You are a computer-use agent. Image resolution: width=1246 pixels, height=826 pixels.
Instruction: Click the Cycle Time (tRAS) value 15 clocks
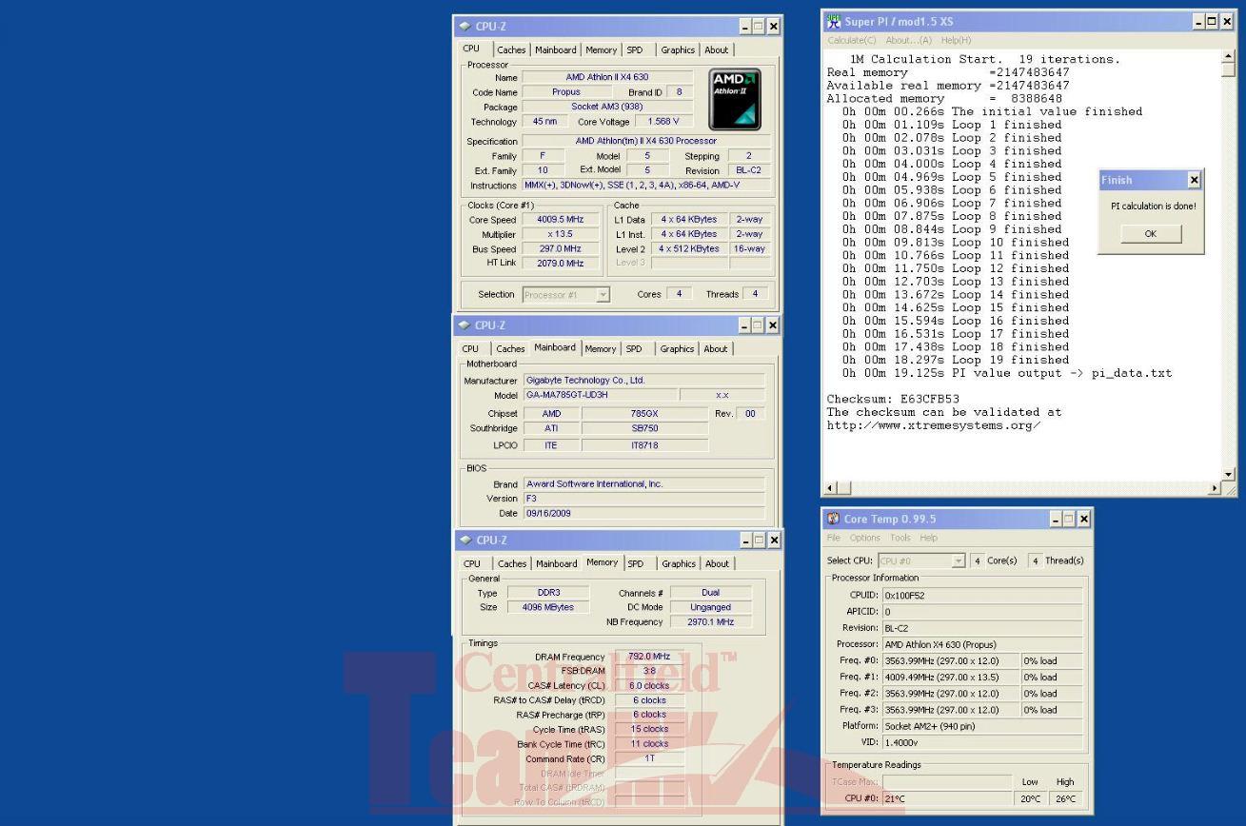649,729
